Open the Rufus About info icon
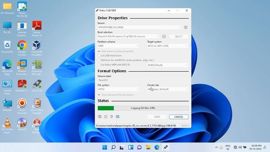This screenshot has height=152, width=270. tap(106, 117)
